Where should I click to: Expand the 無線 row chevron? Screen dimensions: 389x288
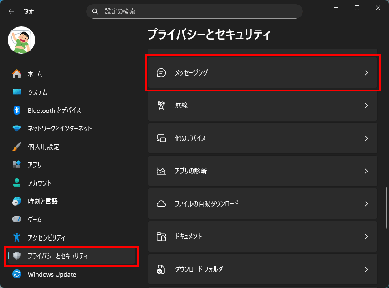[366, 106]
